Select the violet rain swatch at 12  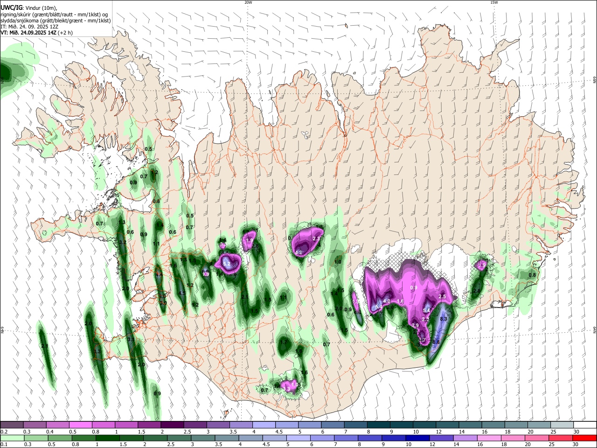click(442, 438)
